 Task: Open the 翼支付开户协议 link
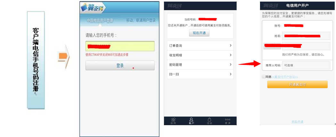point(285,77)
